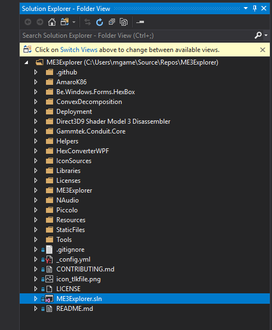Expand the ConvexDecomposition folder
Screen dimensions: 272x330
click(36, 102)
